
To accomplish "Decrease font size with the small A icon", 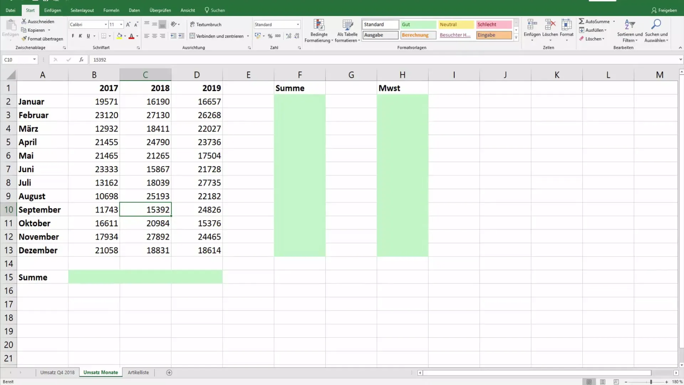I will point(136,24).
